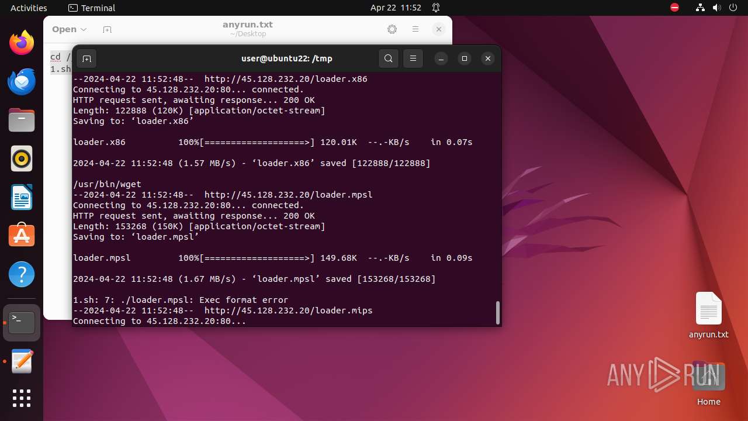Open Firefox from the dock
The width and height of the screenshot is (748, 421).
coord(22,43)
